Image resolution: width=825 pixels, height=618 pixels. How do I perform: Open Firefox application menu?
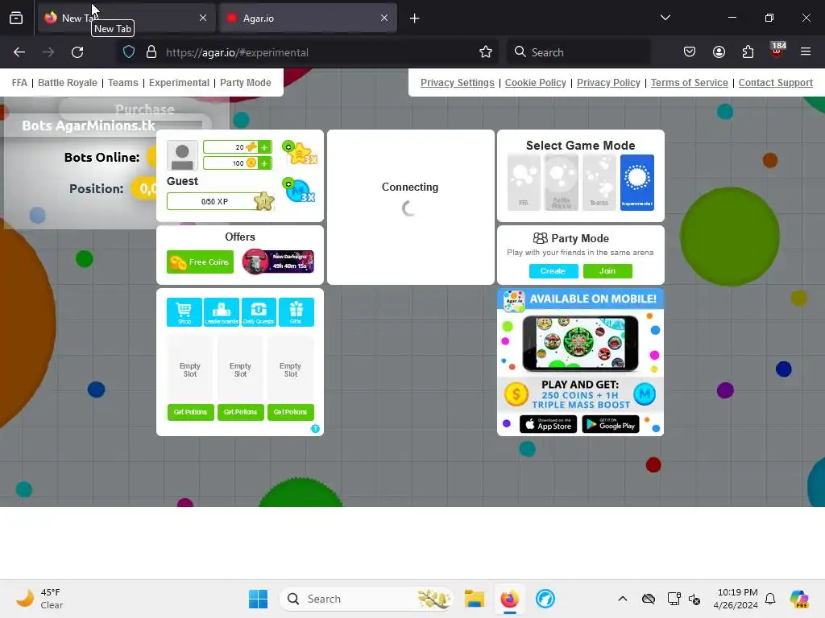coord(806,52)
